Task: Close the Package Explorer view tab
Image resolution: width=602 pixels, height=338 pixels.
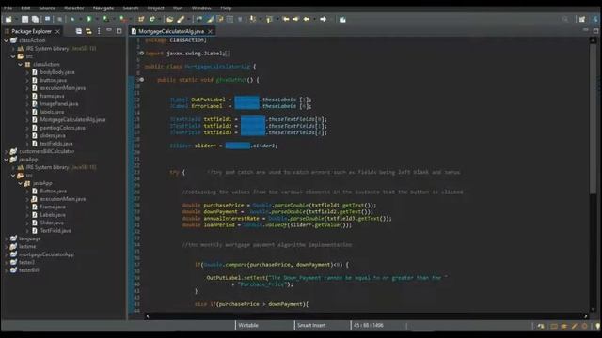Action: pyautogui.click(x=57, y=31)
